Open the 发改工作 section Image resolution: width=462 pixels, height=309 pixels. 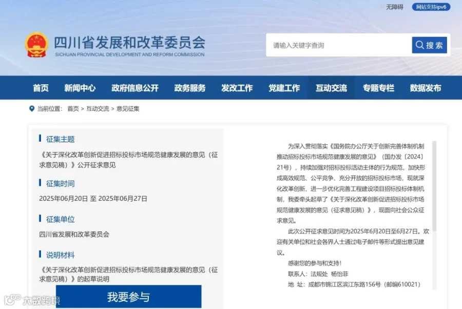coord(237,88)
